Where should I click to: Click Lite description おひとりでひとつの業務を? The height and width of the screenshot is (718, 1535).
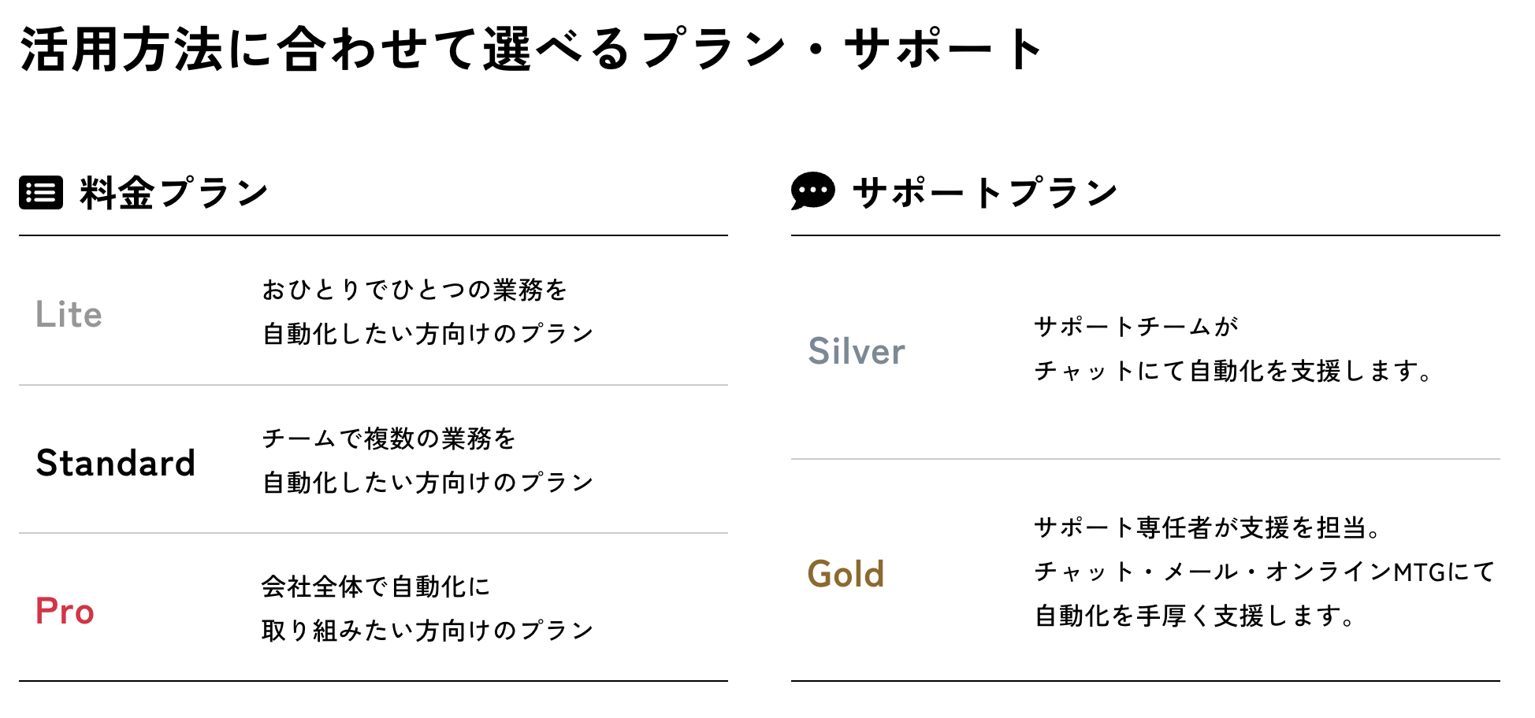point(414,290)
